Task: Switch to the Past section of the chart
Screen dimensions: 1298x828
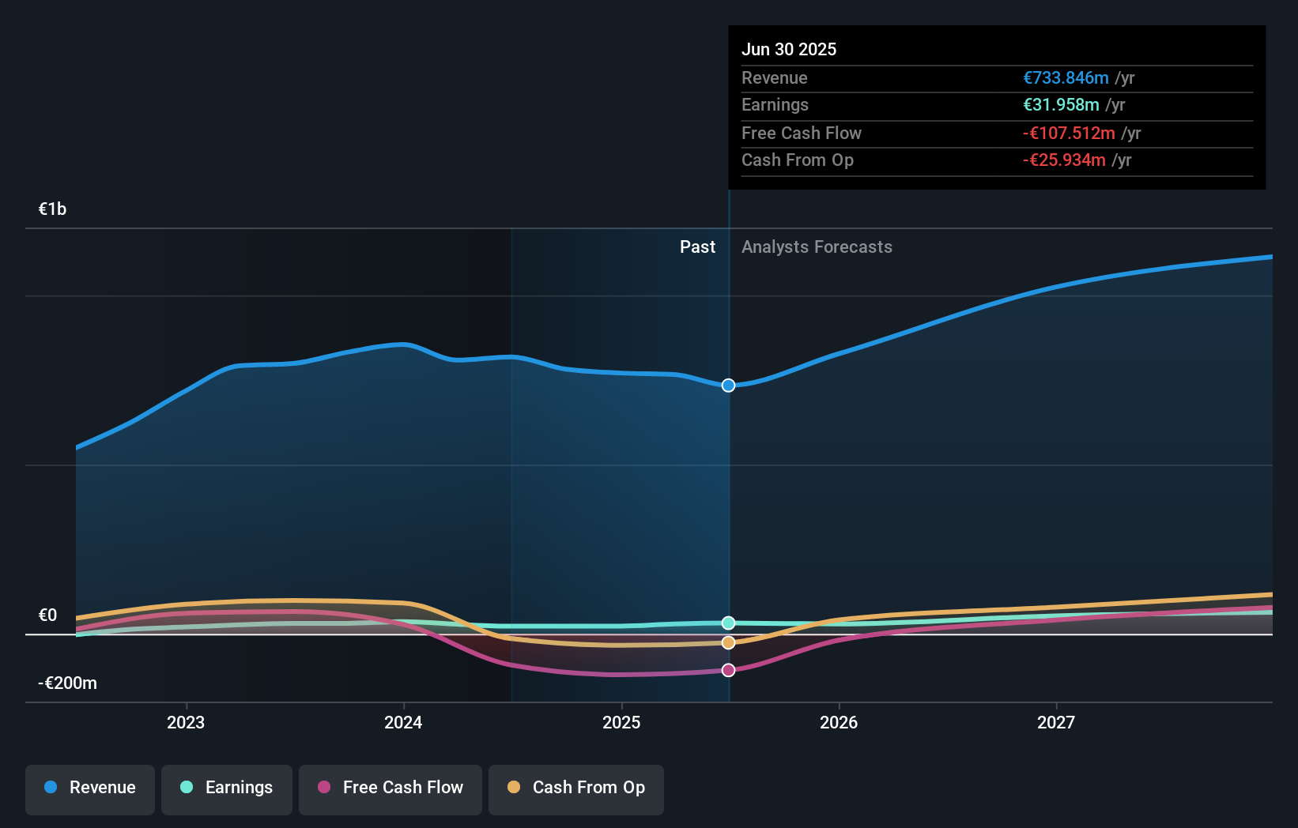Action: (697, 247)
